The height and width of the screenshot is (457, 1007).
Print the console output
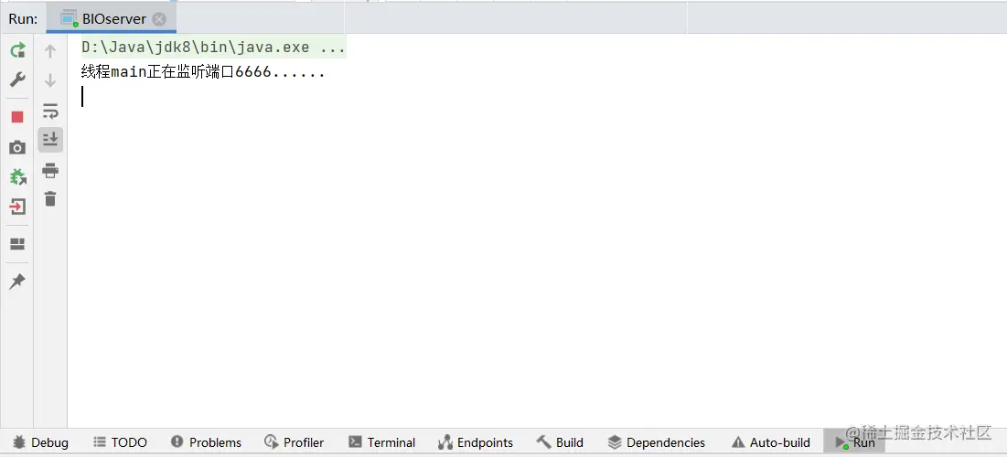[50, 171]
